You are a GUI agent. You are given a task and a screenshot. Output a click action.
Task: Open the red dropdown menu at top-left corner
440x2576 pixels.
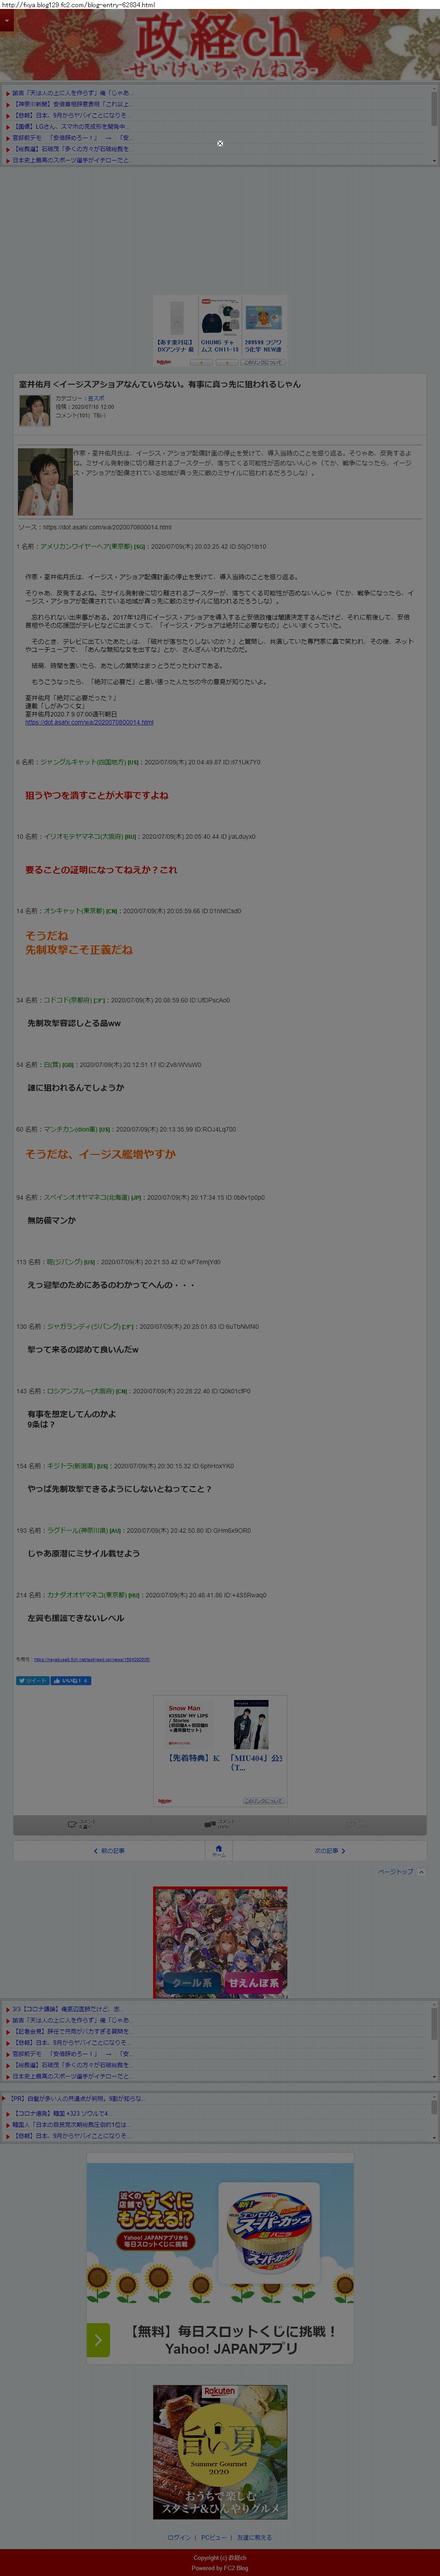6,20
